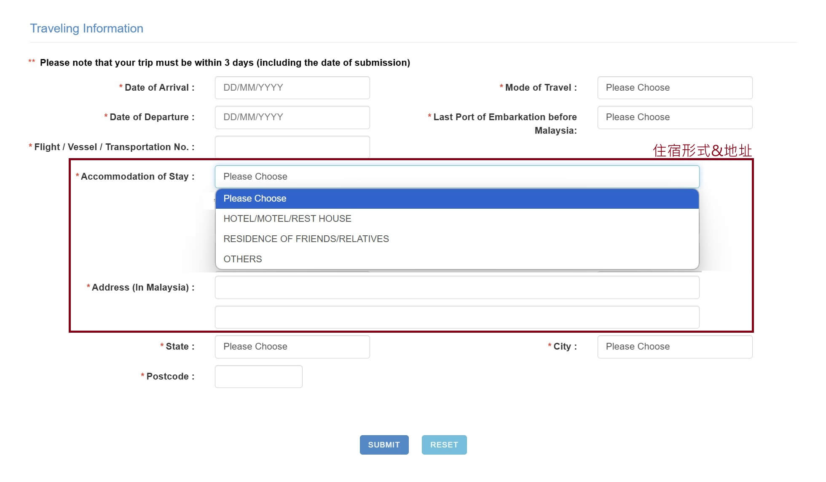This screenshot has width=826, height=482.
Task: Click the first Address (In Malaysia) line
Action: click(457, 288)
